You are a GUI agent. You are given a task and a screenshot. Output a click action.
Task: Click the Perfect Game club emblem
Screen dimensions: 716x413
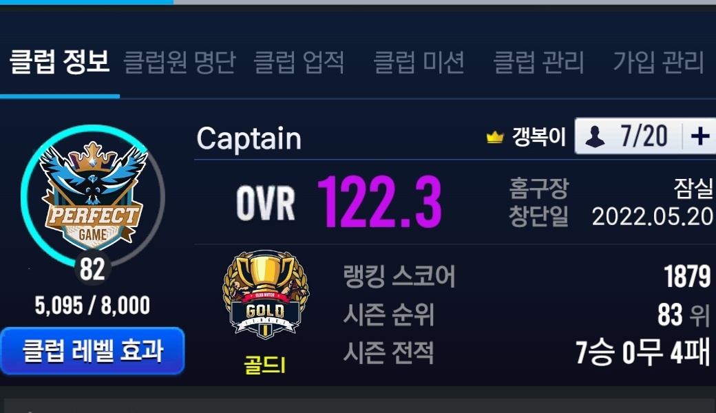(93, 195)
